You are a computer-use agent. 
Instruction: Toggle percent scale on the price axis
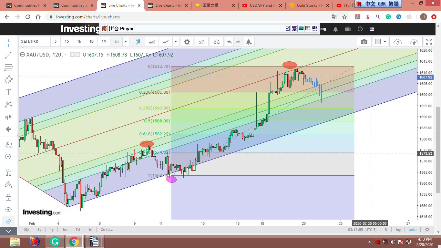pos(386,230)
